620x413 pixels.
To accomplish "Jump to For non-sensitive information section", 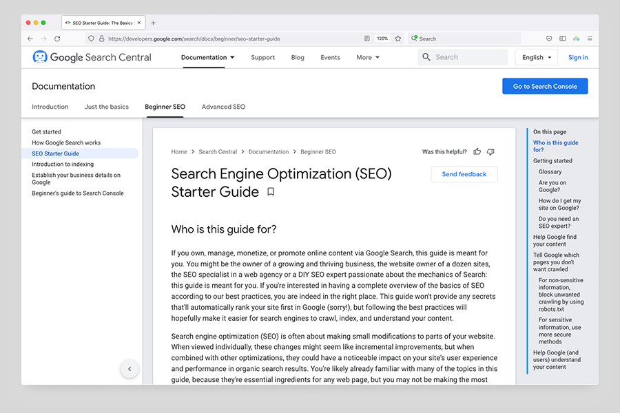I will [561, 295].
